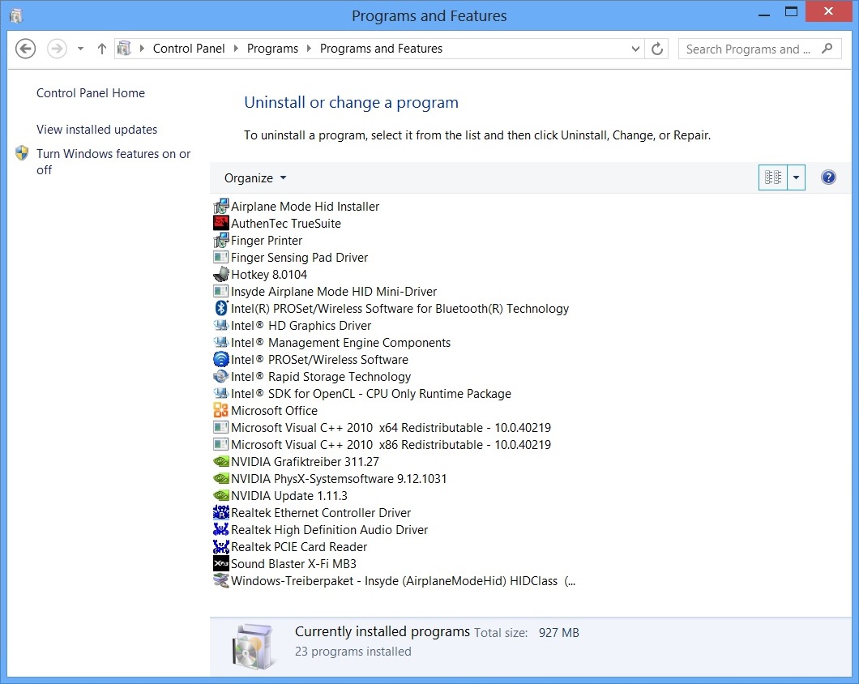Click the Visual C++ 2010 x64 Redistributable icon
The image size is (859, 684).
point(220,427)
